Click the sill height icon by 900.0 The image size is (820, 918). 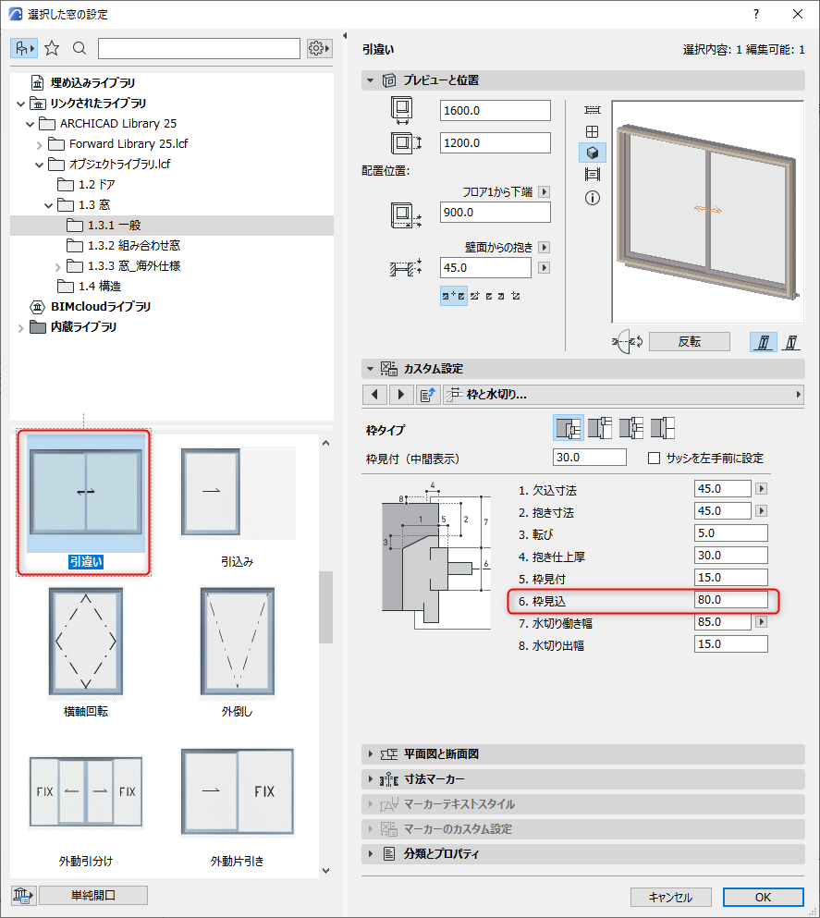click(406, 214)
